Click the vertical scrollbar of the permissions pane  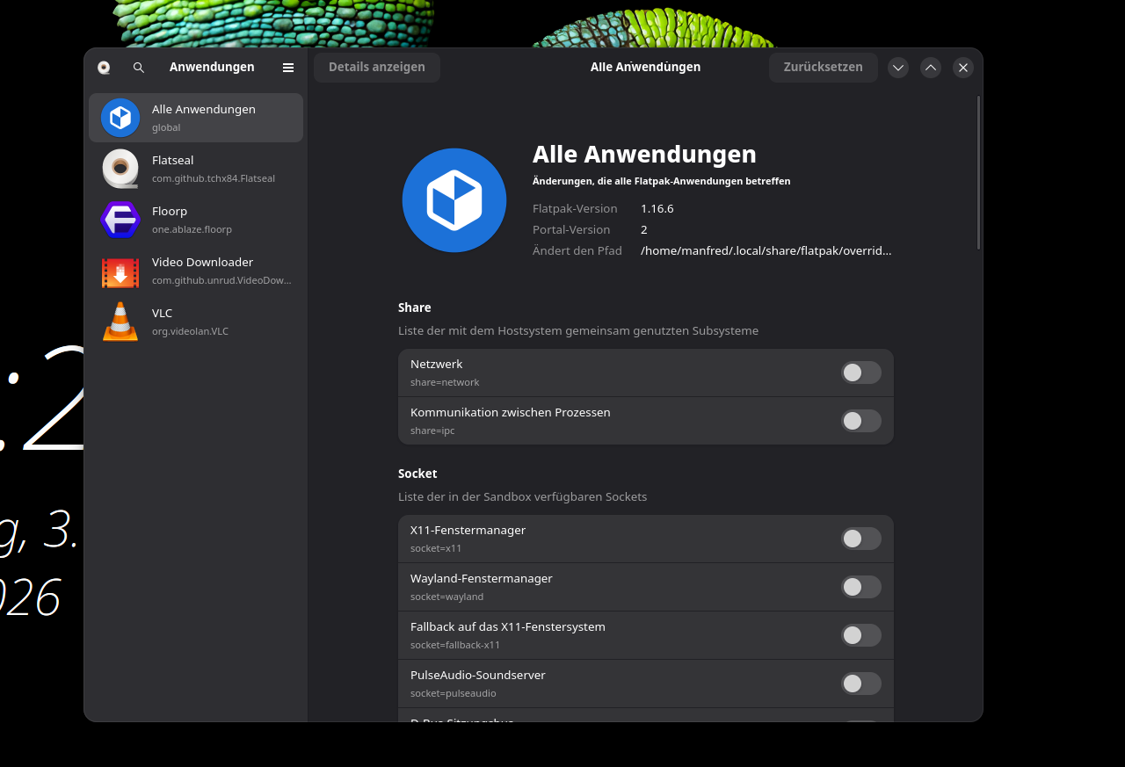tap(979, 173)
